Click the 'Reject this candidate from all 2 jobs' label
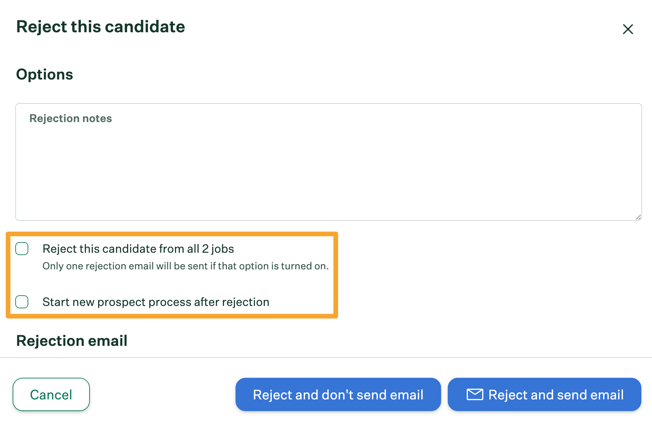 coord(138,249)
